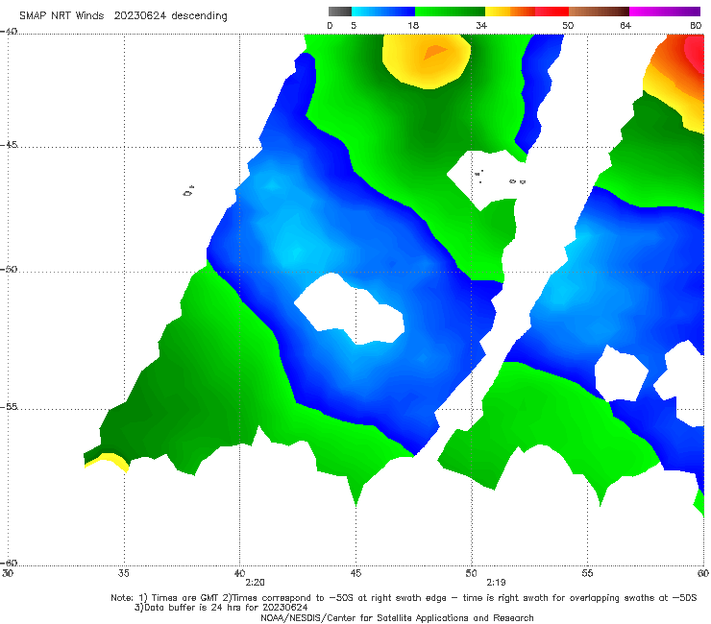Click the '35' longitude axis label
The width and height of the screenshot is (711, 624).
pyautogui.click(x=123, y=573)
